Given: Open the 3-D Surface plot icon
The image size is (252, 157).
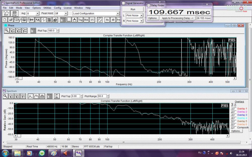Looking at the screenshot, I should (55, 20).
